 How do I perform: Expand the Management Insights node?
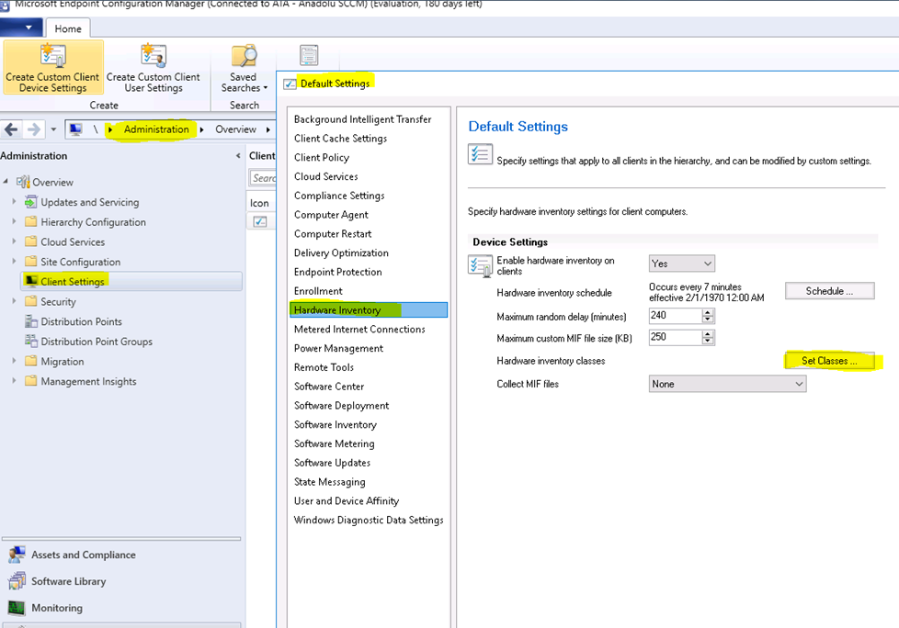tap(15, 381)
